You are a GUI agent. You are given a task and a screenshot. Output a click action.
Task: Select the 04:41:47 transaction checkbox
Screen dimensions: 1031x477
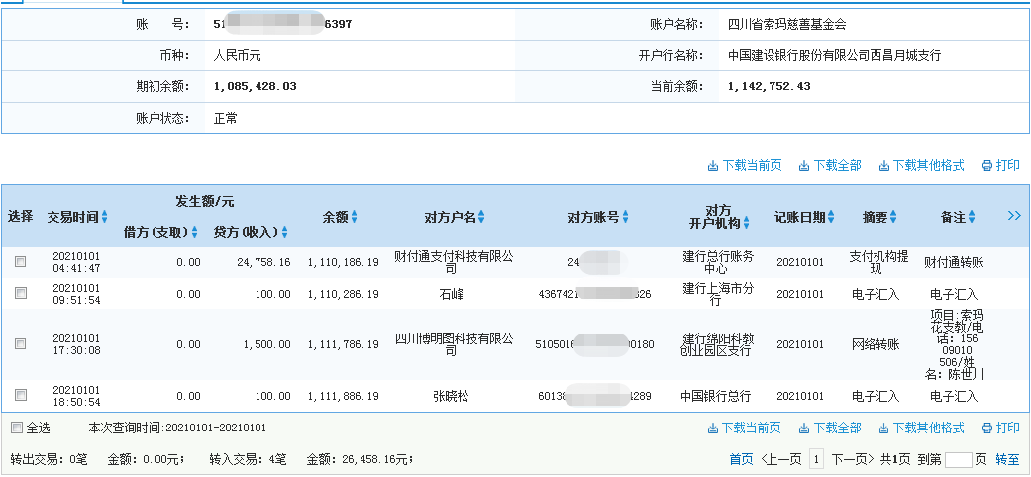tap(21, 261)
